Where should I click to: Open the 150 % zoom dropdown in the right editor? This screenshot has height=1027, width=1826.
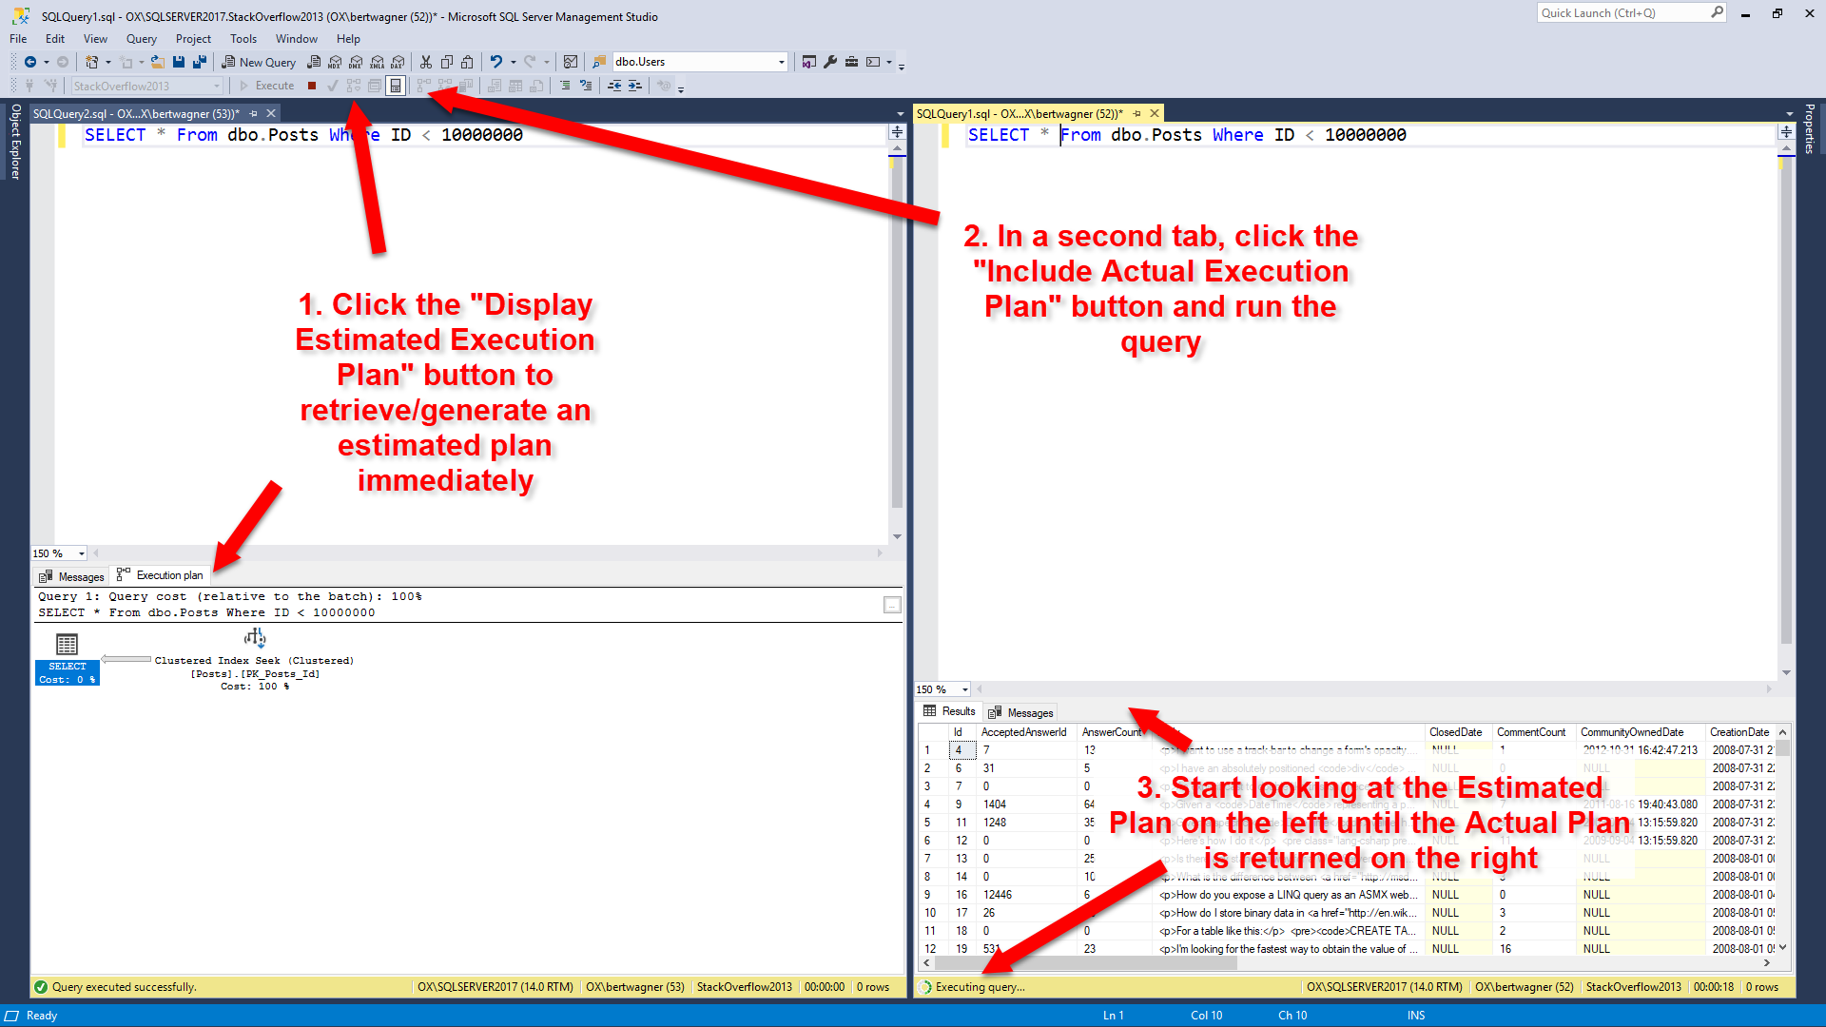(x=965, y=689)
